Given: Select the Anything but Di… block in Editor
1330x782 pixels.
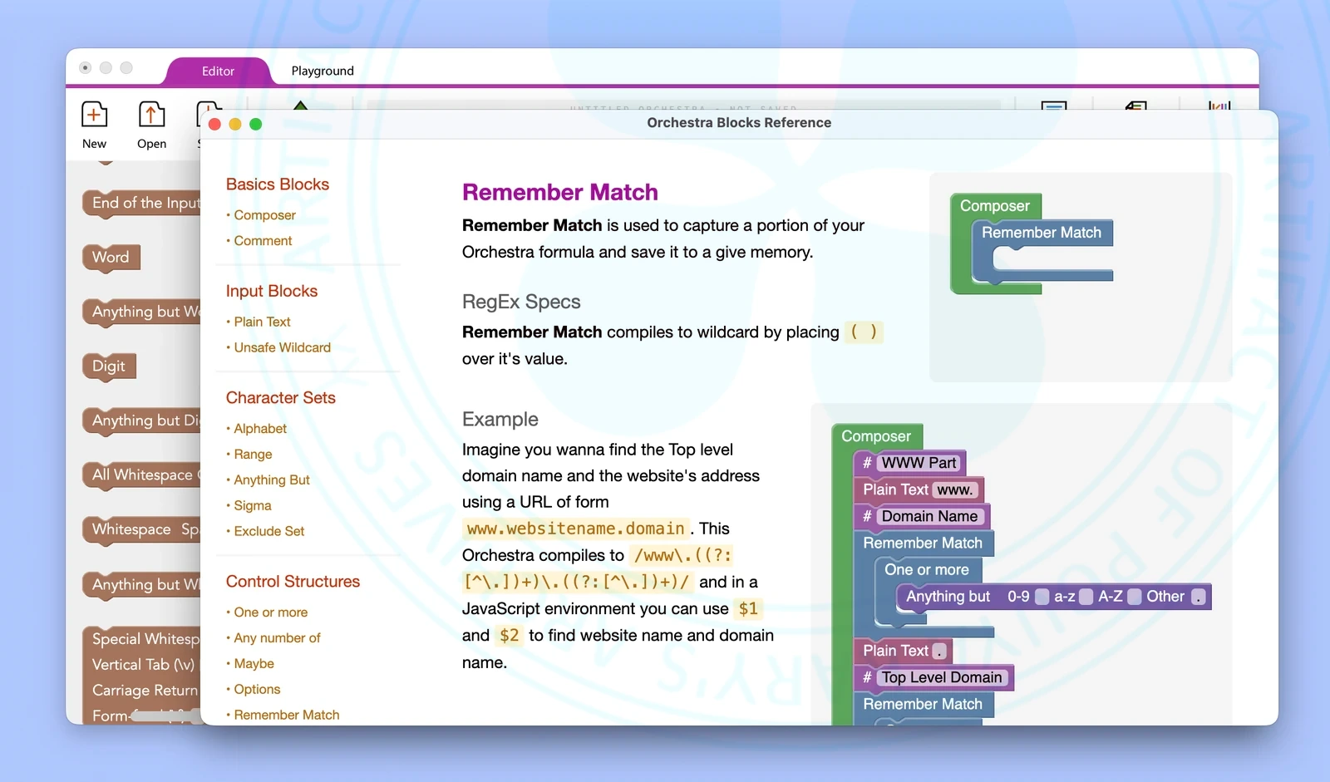Looking at the screenshot, I should point(143,421).
